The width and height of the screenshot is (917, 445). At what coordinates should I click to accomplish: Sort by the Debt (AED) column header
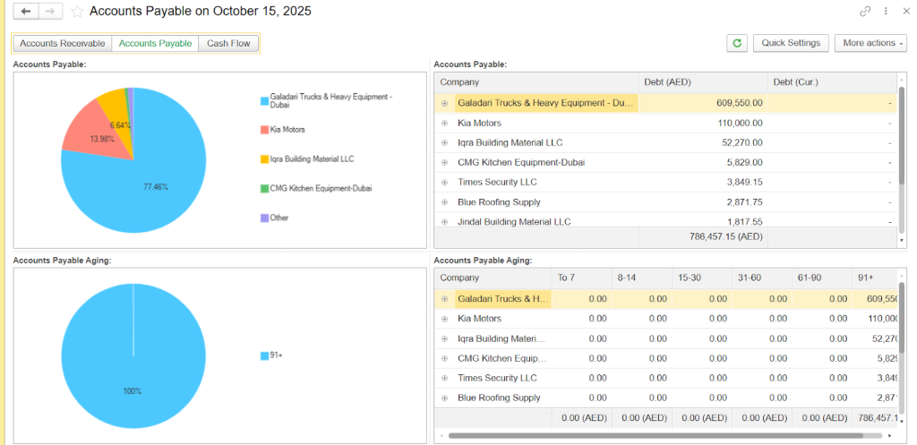click(x=703, y=82)
